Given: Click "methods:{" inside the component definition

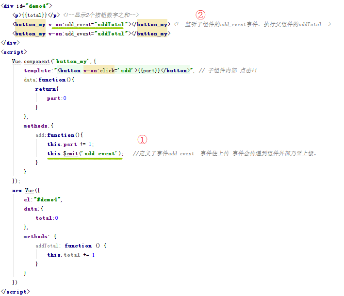Looking at the screenshot, I should 38,126.
